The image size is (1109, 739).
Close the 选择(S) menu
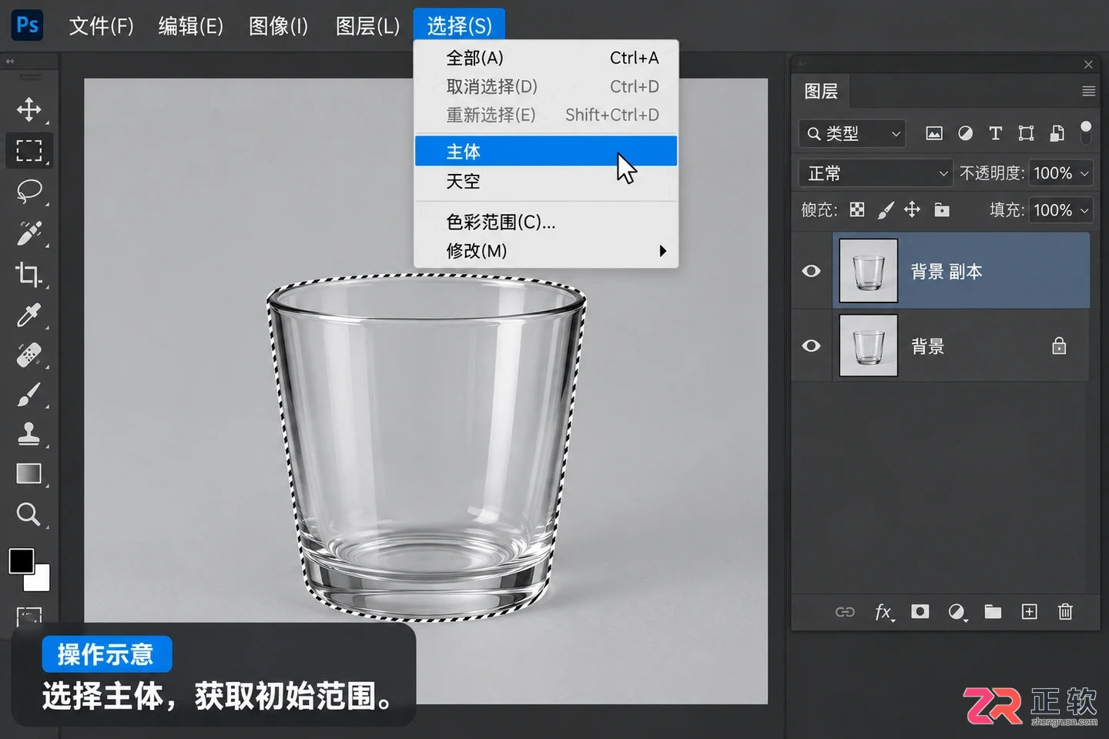click(459, 25)
